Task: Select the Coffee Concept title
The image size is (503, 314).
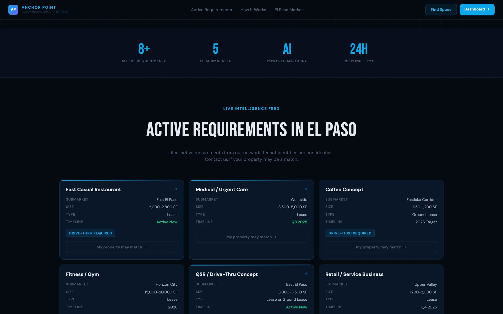Action: [x=344, y=189]
